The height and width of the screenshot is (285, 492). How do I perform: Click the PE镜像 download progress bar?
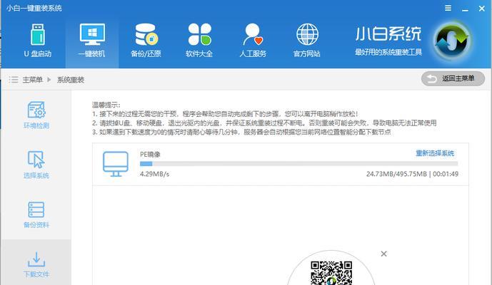298,164
